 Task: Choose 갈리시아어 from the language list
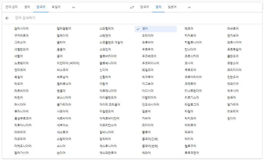point(21,29)
